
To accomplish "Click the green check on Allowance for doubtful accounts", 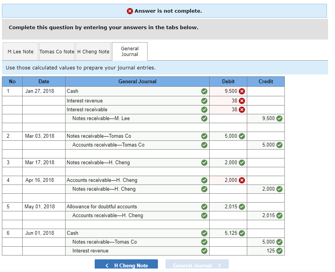I will pos(204,206).
